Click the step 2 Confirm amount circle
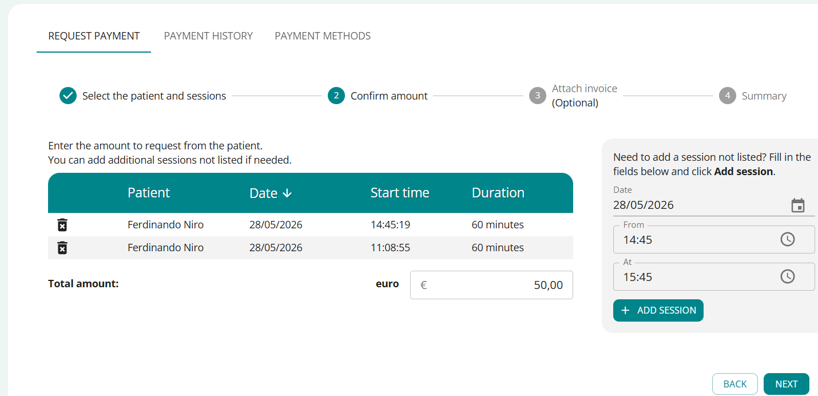The width and height of the screenshot is (818, 396). pyautogui.click(x=336, y=96)
